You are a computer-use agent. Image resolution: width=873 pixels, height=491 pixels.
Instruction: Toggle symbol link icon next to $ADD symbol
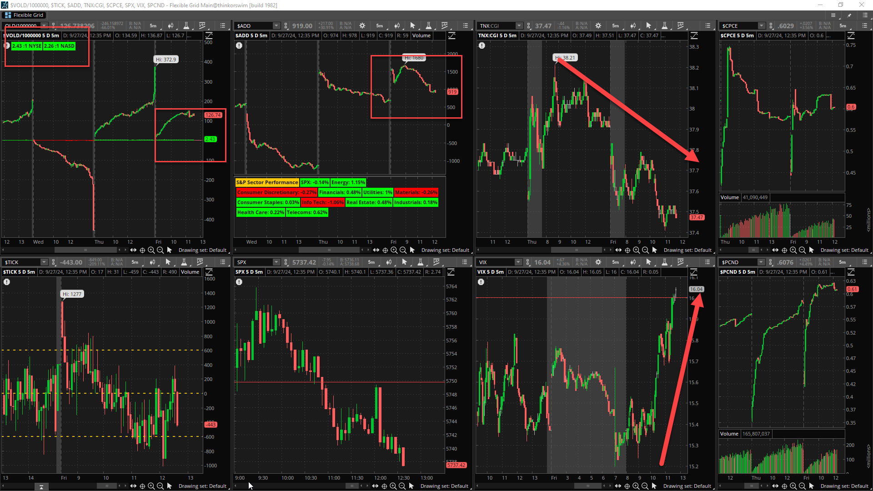[286, 26]
